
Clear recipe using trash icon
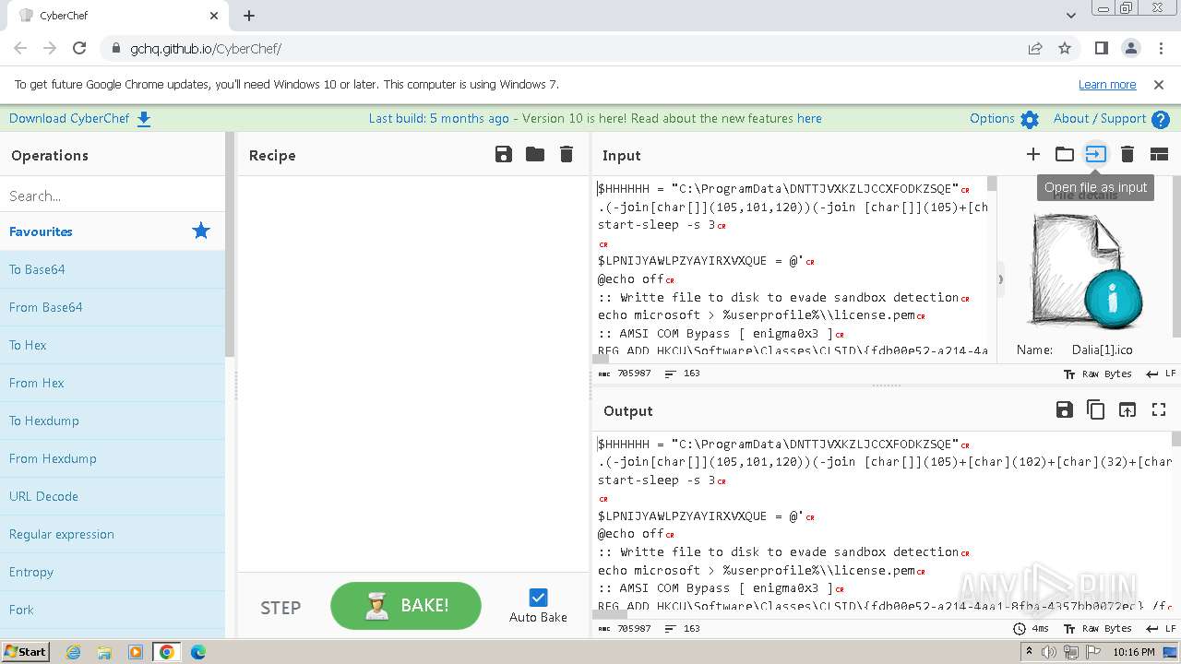click(x=567, y=154)
